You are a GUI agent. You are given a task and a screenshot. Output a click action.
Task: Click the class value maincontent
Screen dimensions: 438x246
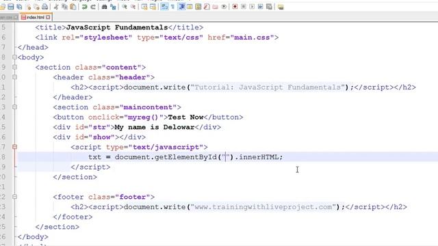coord(148,107)
